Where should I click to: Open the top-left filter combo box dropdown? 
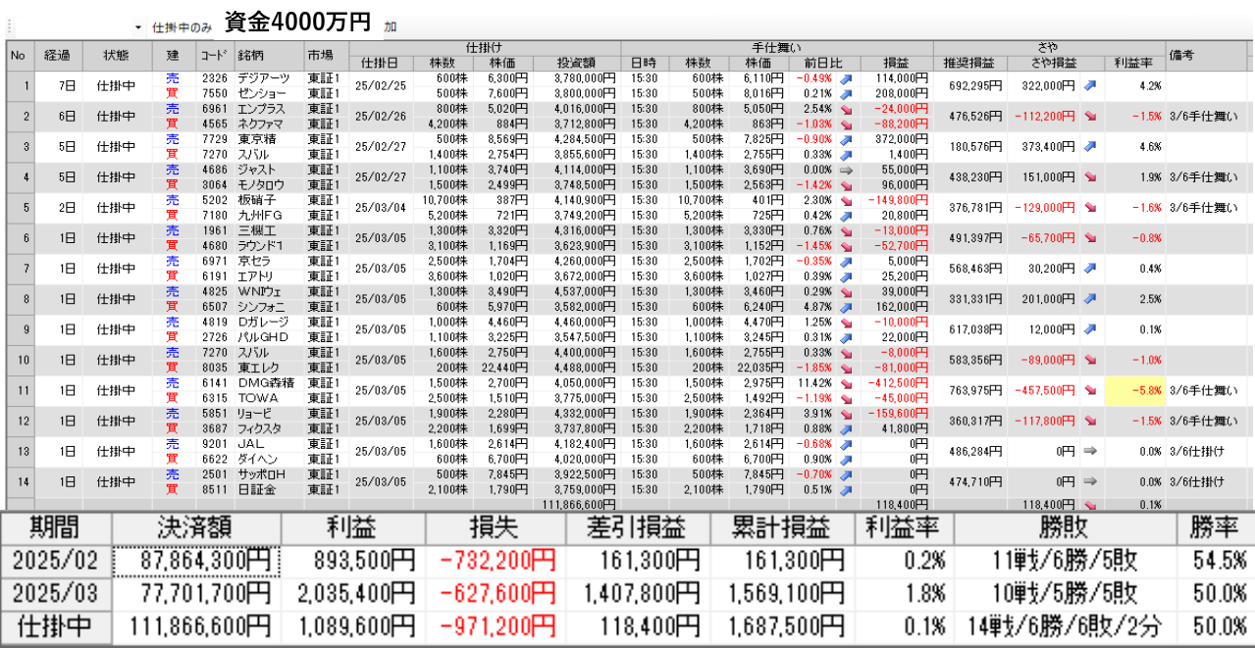tap(137, 27)
